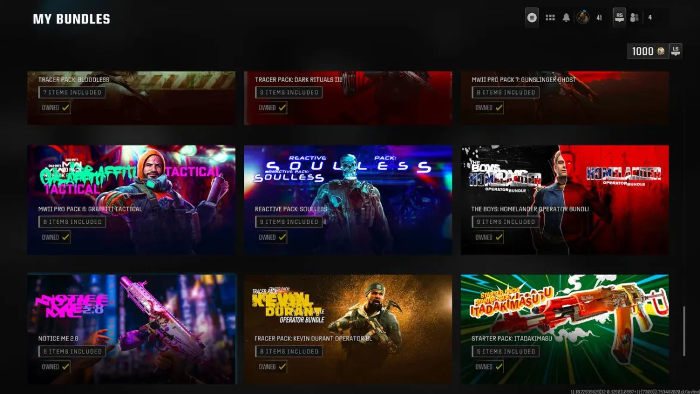
Task: Click the 'MWII Pro Pack 7: Gunslinger Ghost' title
Action: click(x=524, y=79)
